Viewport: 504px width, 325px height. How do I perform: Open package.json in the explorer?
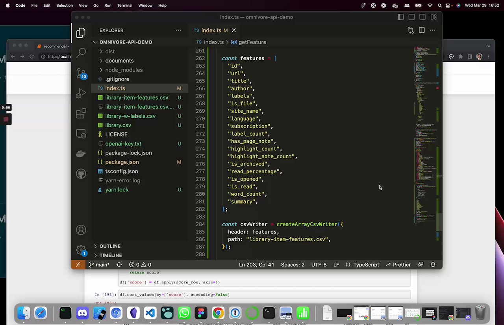point(122,162)
